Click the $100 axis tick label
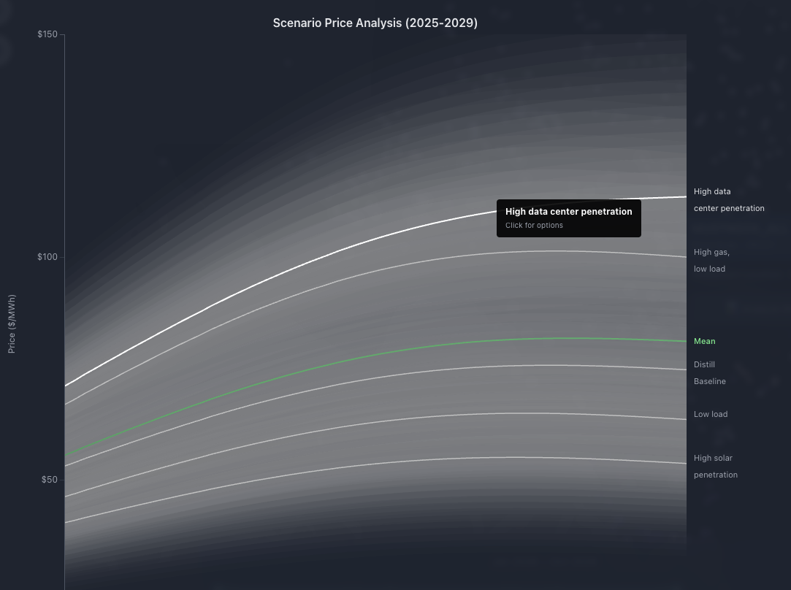The width and height of the screenshot is (791, 590). point(47,256)
